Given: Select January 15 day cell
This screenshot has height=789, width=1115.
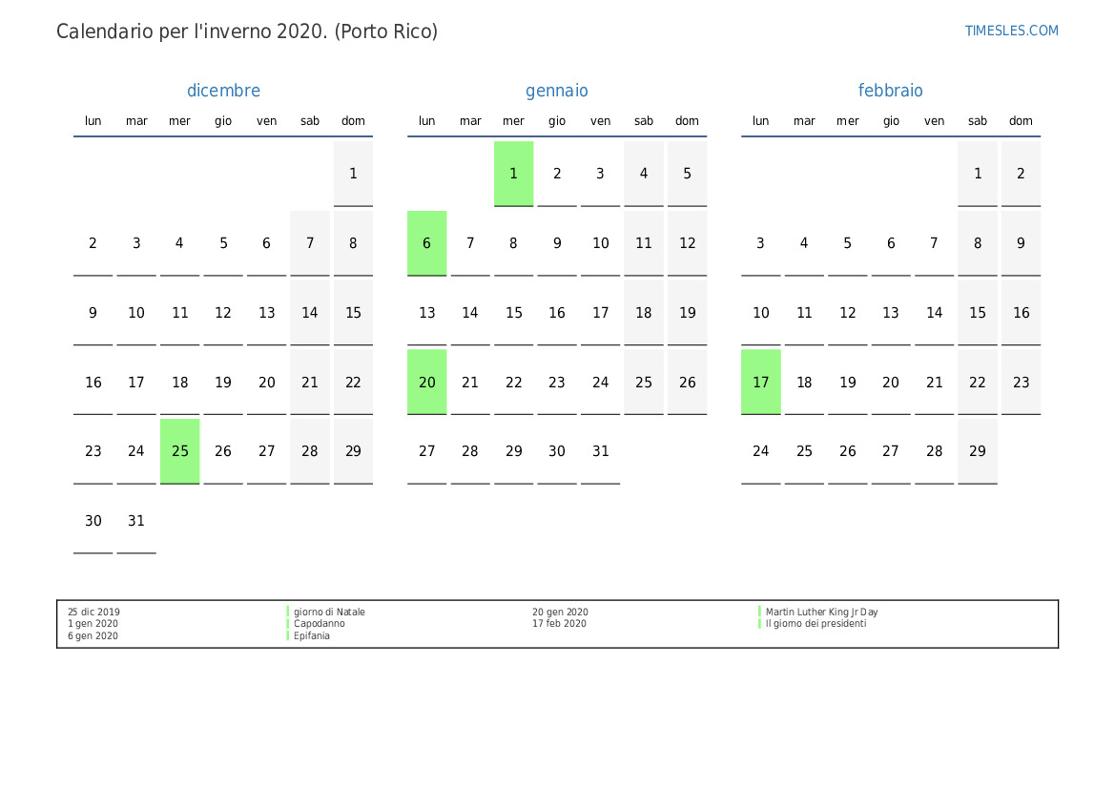Looking at the screenshot, I should tap(513, 312).
